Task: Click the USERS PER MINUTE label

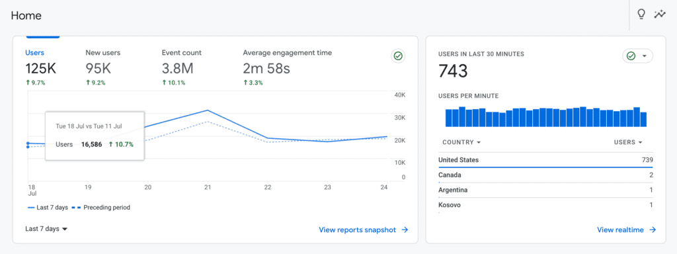Action: click(468, 96)
